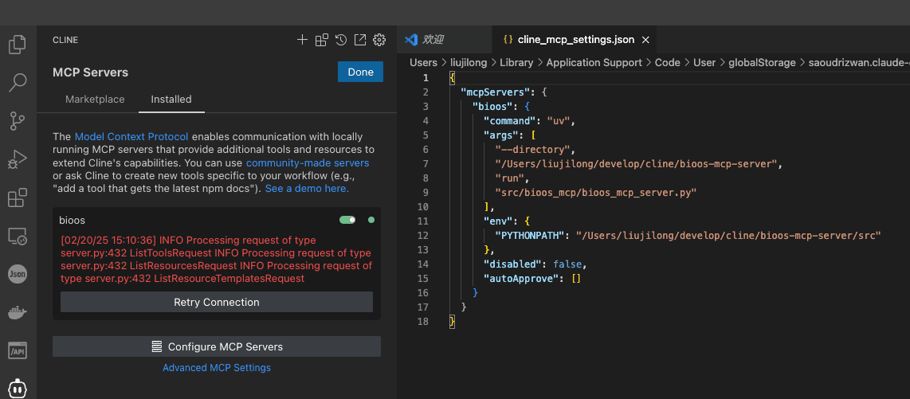Open Cline task history icon
The width and height of the screenshot is (910, 399).
341,40
